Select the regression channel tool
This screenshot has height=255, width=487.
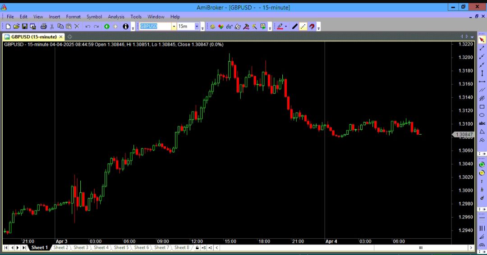[482, 98]
